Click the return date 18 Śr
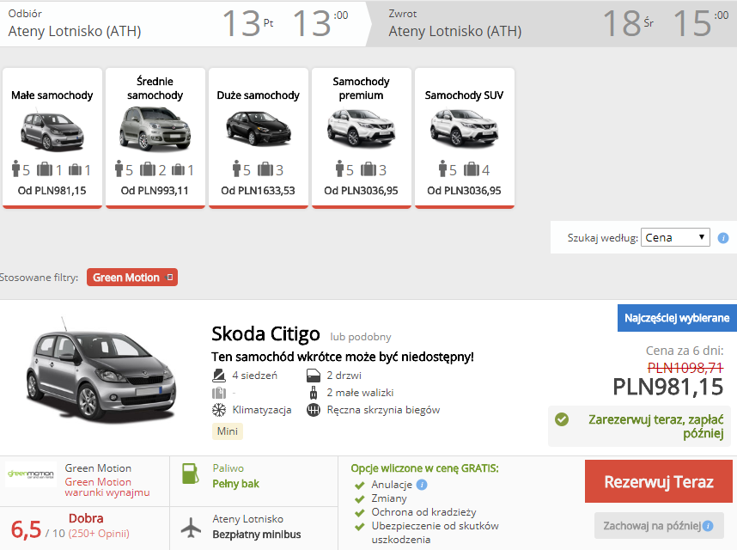Image resolution: width=737 pixels, height=550 pixels. coord(629,23)
